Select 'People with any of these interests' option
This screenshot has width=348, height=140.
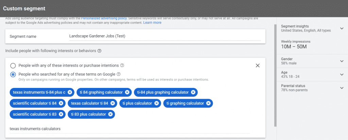13,65
